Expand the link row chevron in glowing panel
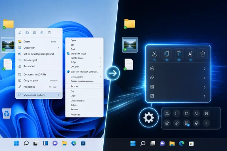Image resolution: width=227 pixels, height=151 pixels. (x=205, y=78)
